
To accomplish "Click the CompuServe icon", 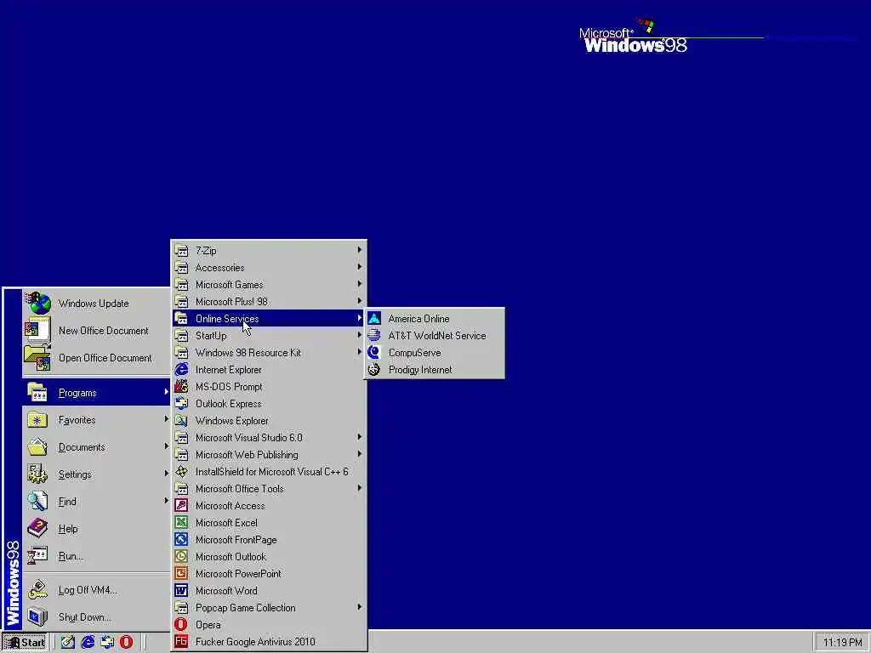I will (x=374, y=352).
